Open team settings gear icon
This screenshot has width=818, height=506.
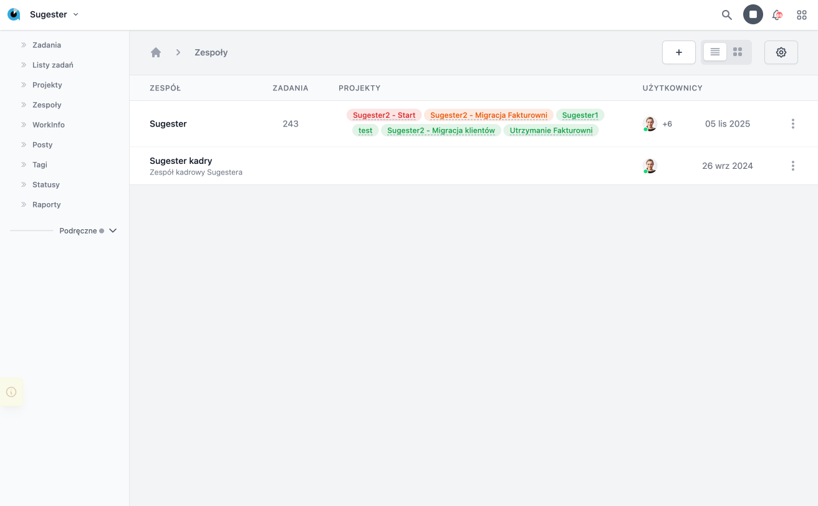click(x=781, y=52)
